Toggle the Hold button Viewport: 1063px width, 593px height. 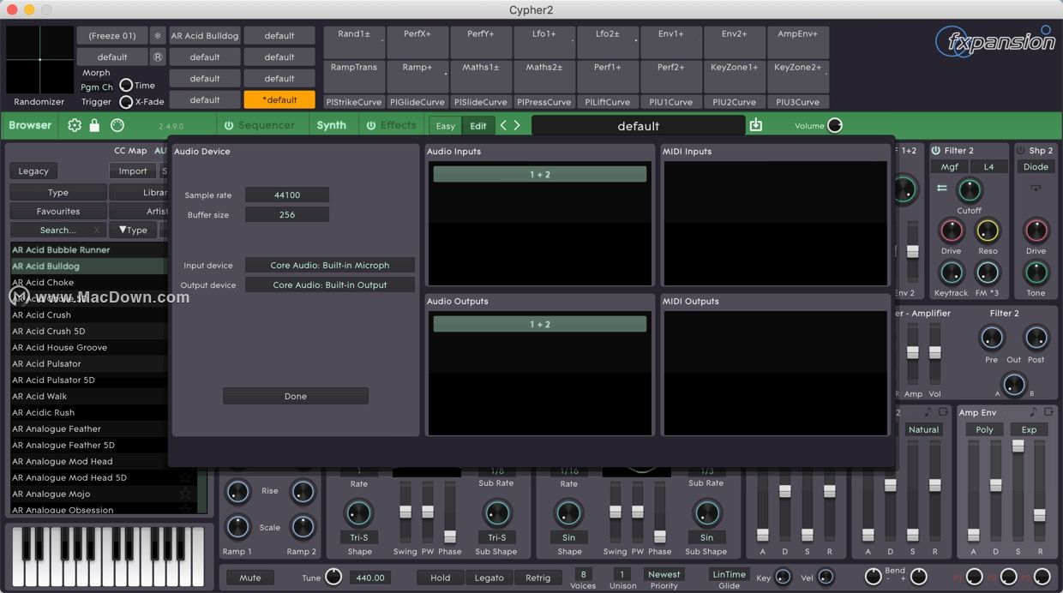point(441,578)
